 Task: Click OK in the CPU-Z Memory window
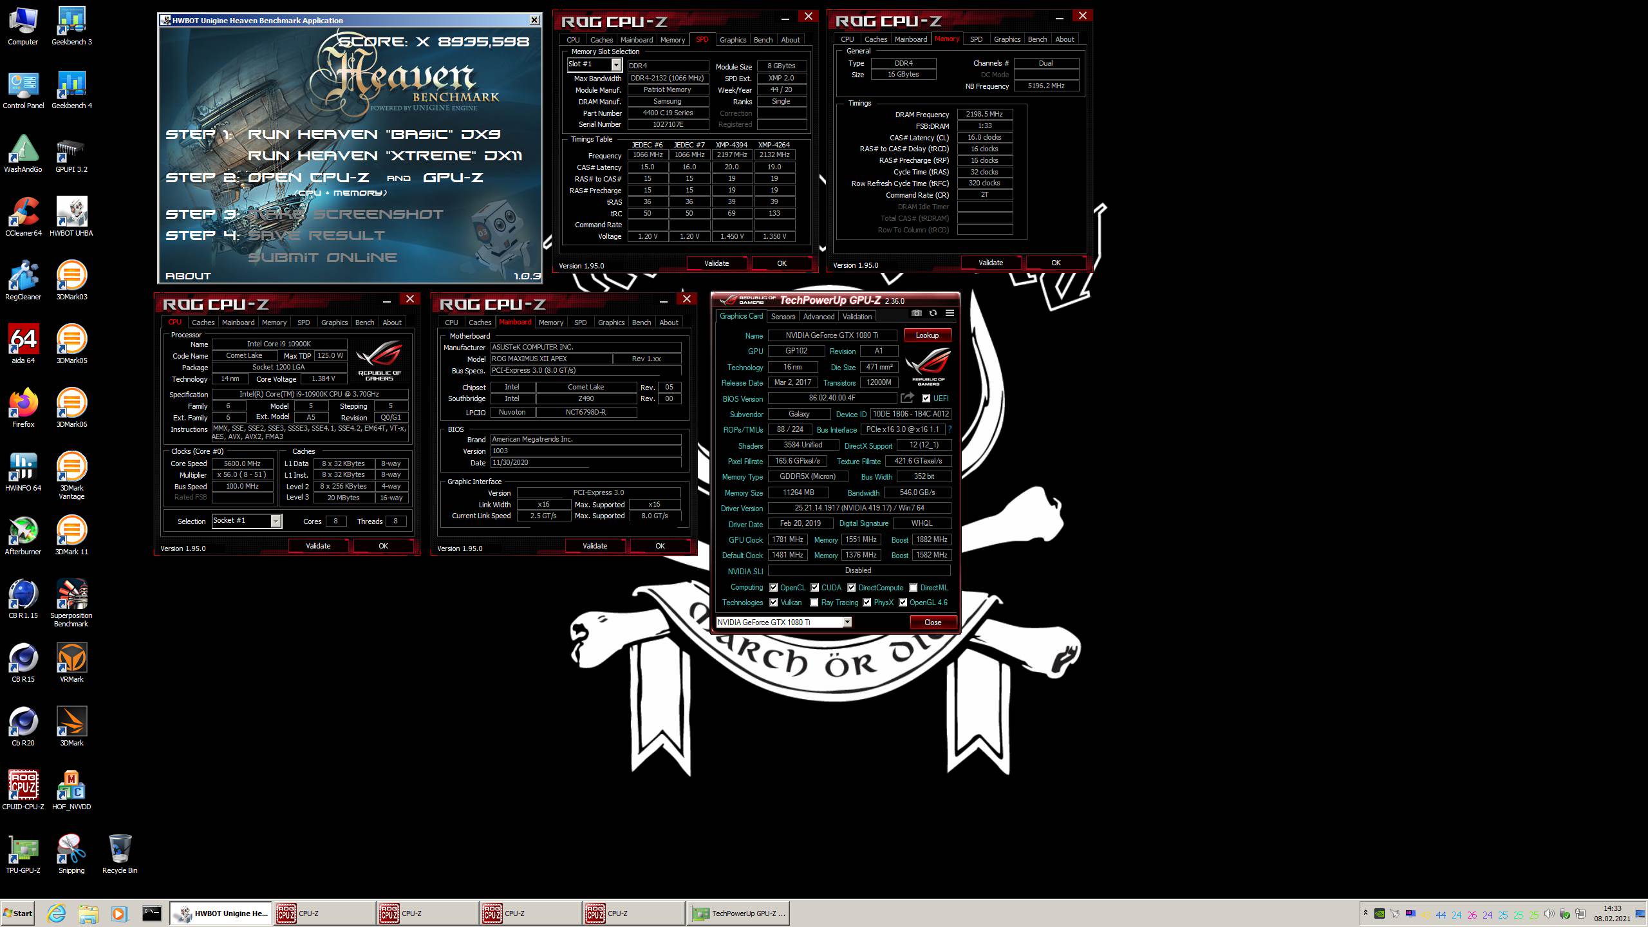point(1056,263)
